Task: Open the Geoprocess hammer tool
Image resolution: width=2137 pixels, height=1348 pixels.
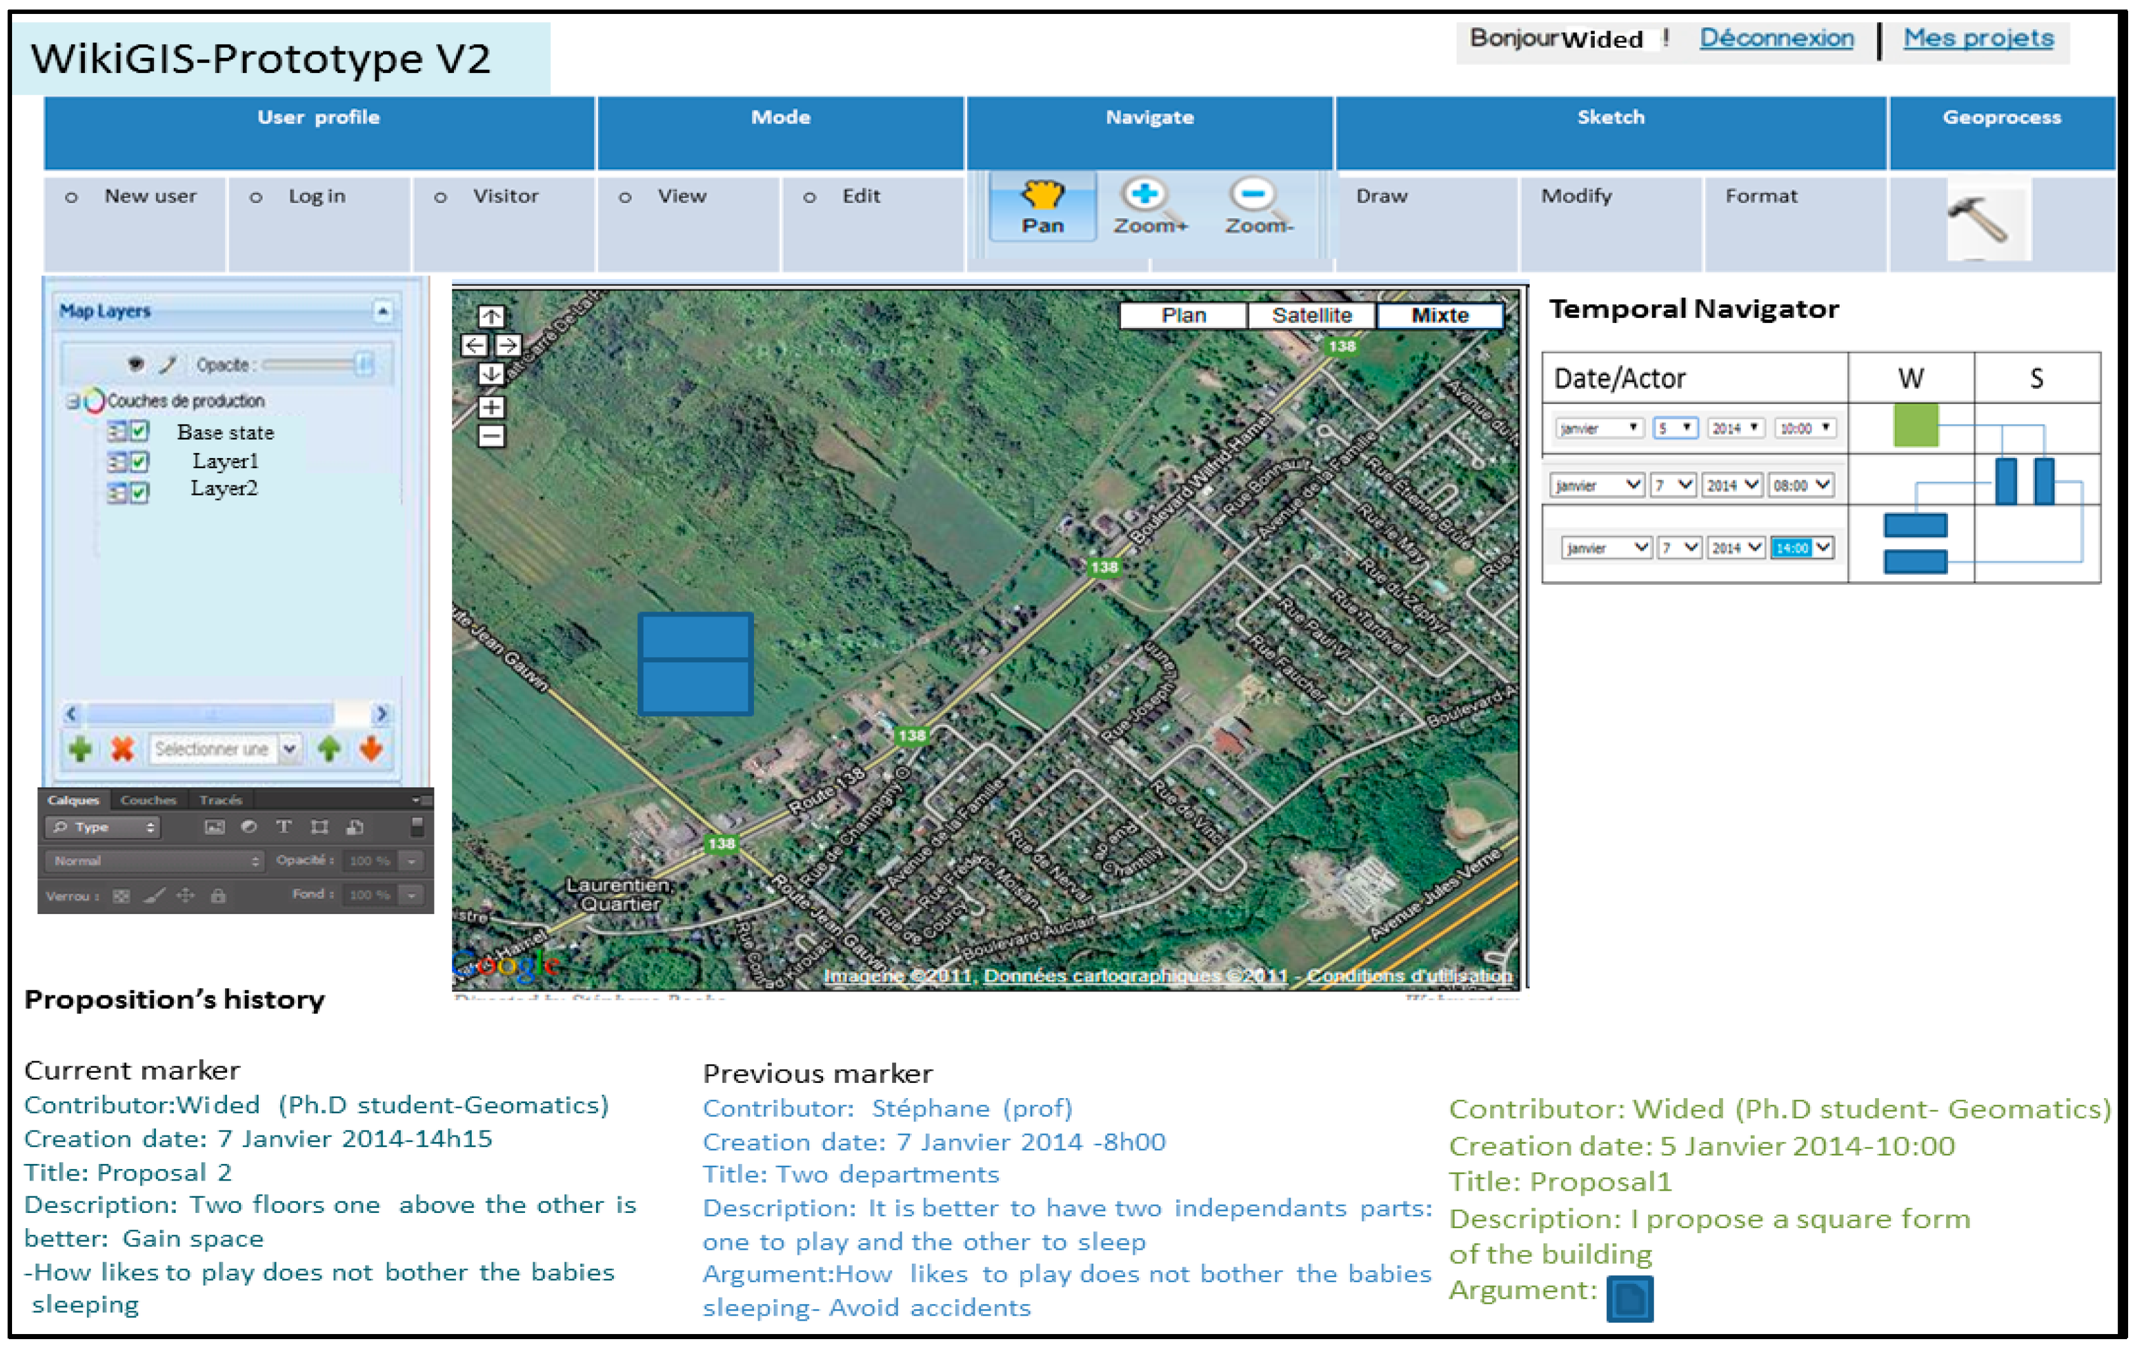Action: click(x=1979, y=219)
